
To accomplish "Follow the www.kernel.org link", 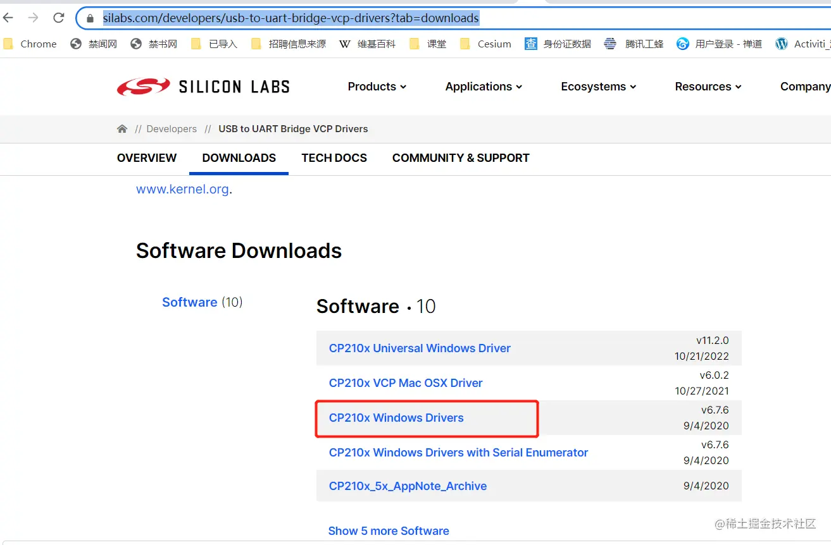I will click(182, 189).
